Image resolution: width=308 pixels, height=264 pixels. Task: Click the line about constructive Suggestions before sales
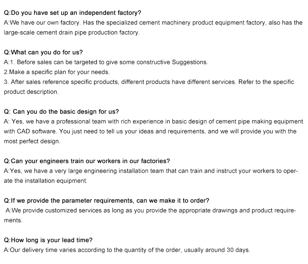click(x=106, y=62)
